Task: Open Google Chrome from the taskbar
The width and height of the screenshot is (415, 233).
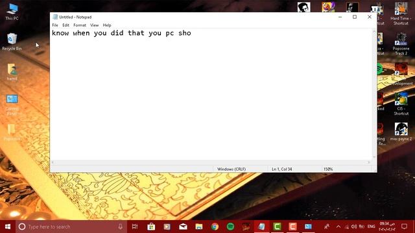Action: tap(215, 227)
